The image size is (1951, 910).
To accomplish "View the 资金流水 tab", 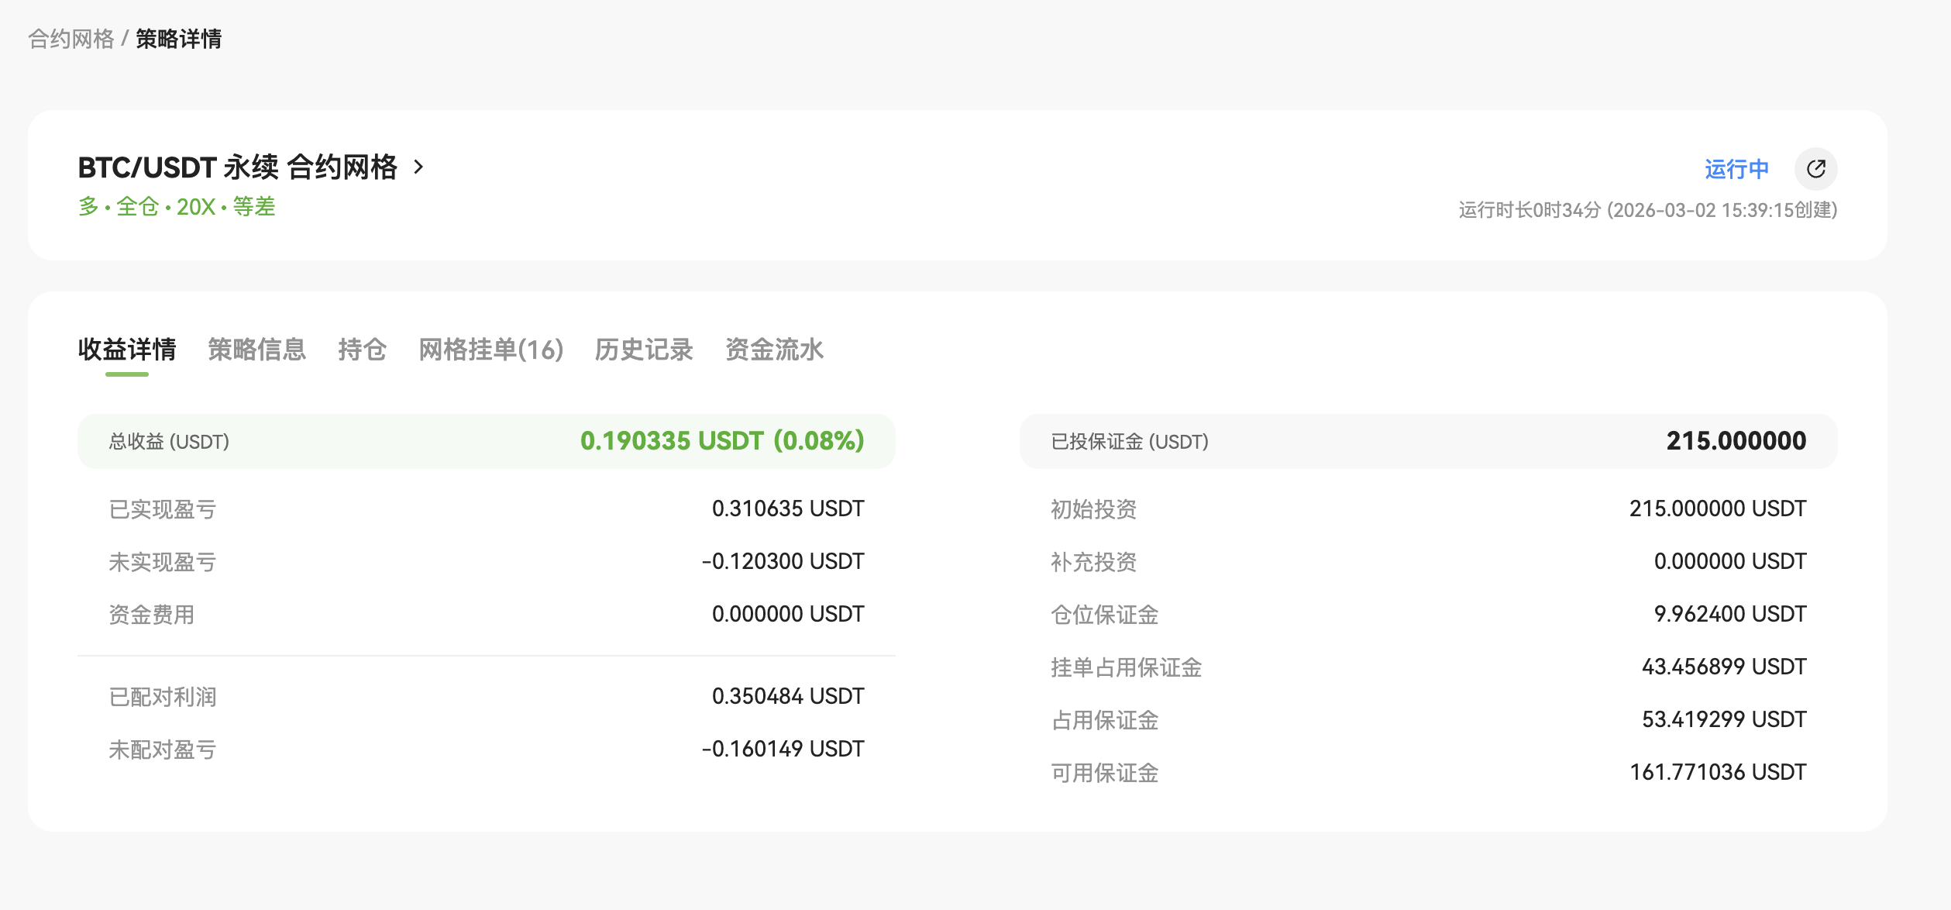I will pos(773,350).
